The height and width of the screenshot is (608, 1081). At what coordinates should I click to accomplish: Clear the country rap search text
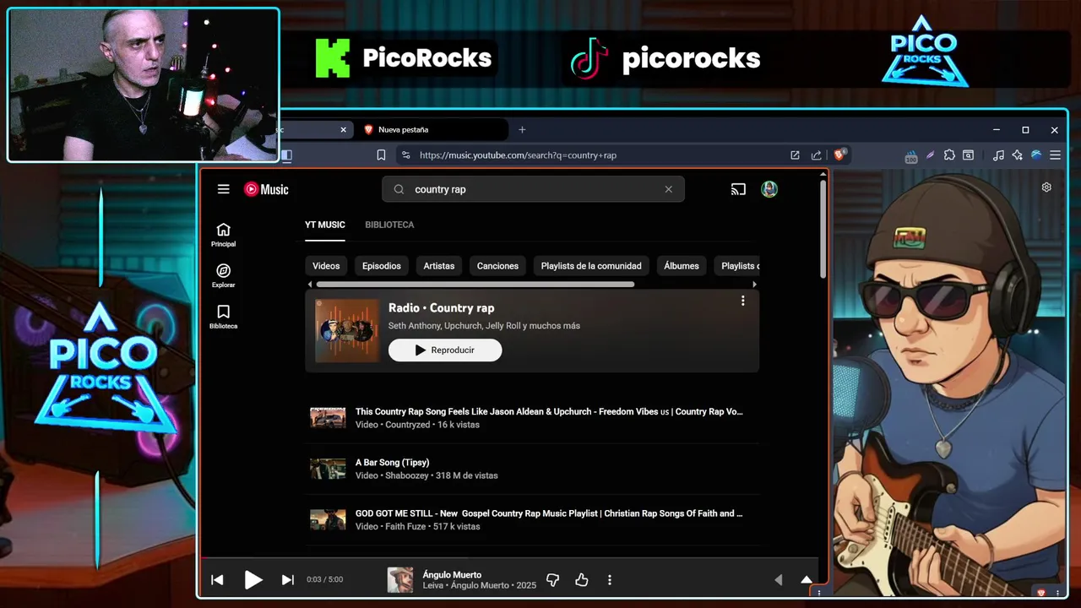point(668,189)
